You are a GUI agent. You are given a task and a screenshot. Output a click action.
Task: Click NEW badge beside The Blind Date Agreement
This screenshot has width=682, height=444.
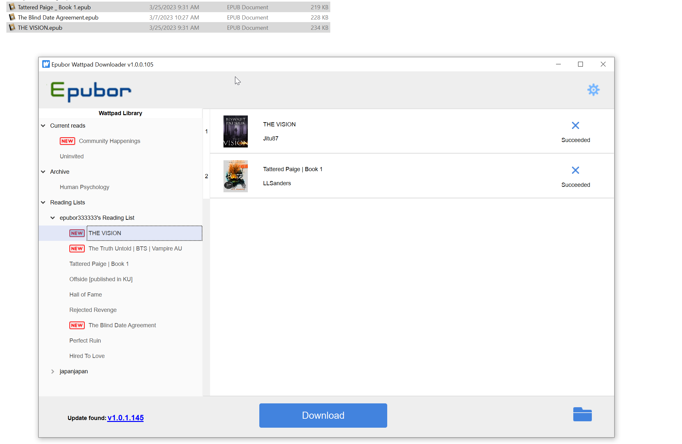point(77,325)
